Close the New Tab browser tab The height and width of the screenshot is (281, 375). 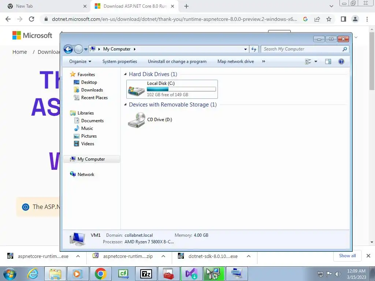(85, 7)
